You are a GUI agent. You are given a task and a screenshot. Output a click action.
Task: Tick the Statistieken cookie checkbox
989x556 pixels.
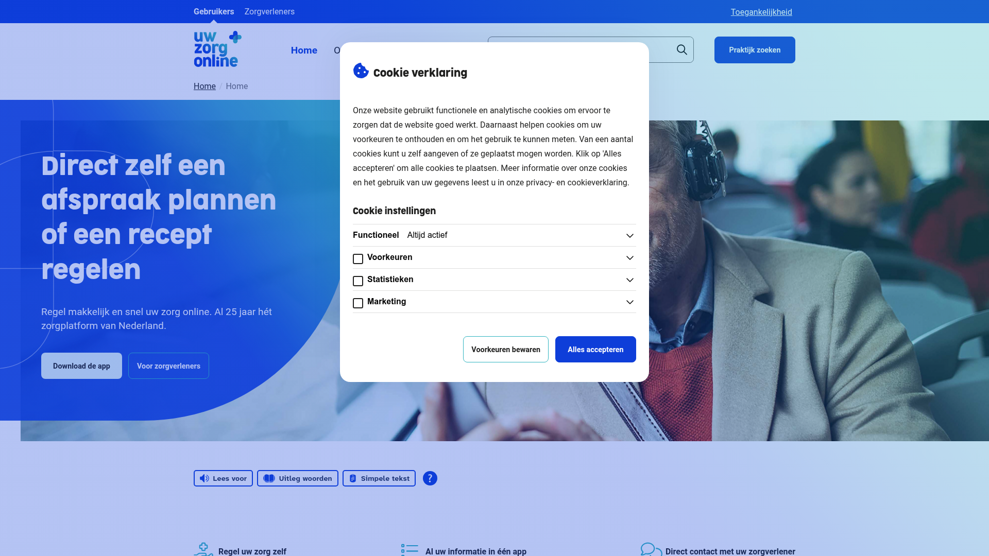pyautogui.click(x=358, y=281)
